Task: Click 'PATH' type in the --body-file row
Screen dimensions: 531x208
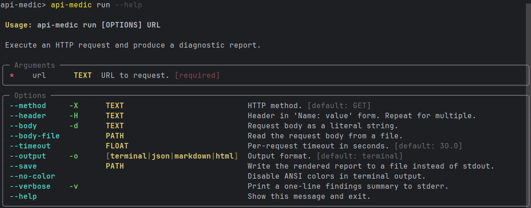Action: (x=115, y=136)
